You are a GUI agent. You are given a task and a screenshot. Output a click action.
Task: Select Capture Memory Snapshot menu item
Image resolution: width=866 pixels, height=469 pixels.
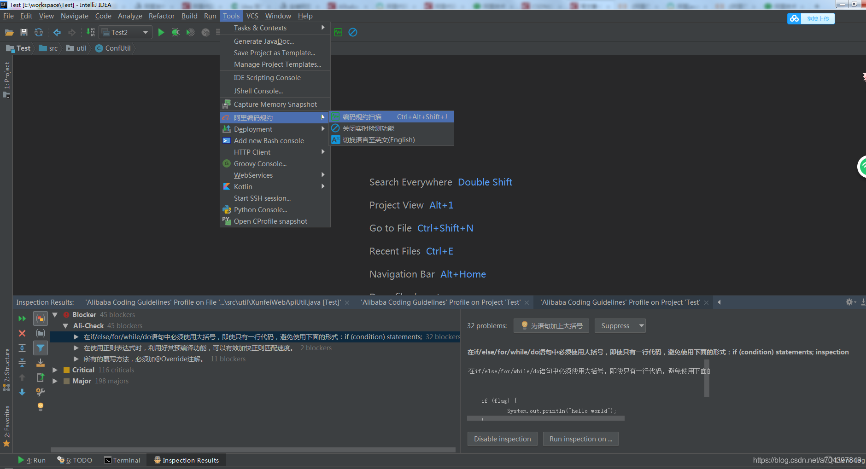pos(275,104)
